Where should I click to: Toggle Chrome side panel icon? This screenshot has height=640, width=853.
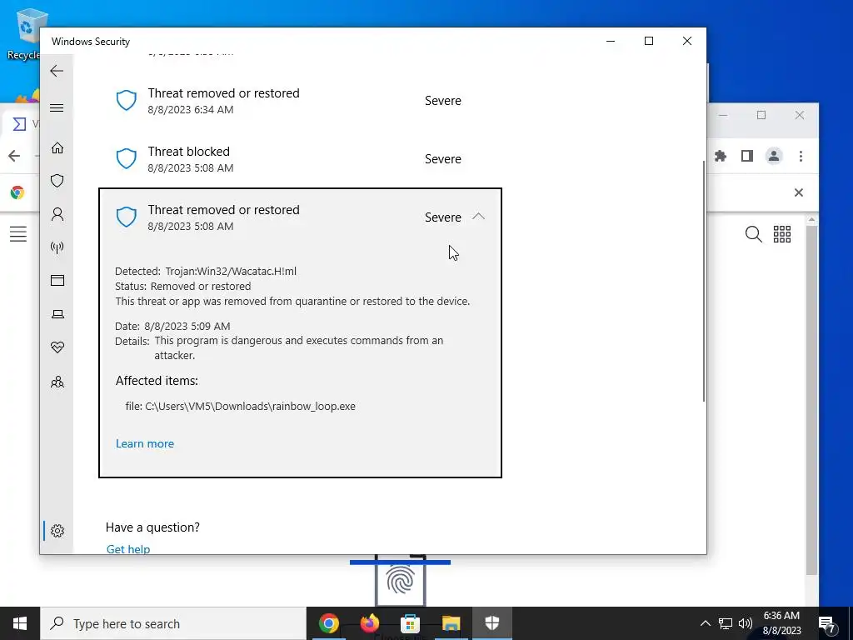pos(747,156)
